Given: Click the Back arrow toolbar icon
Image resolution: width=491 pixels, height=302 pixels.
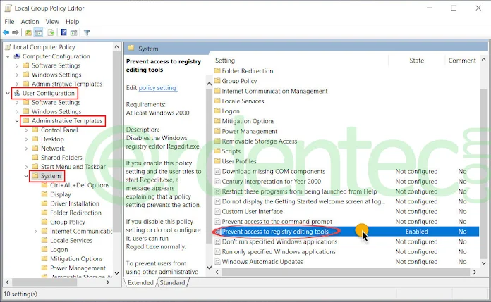Looking at the screenshot, I should coord(6,32).
